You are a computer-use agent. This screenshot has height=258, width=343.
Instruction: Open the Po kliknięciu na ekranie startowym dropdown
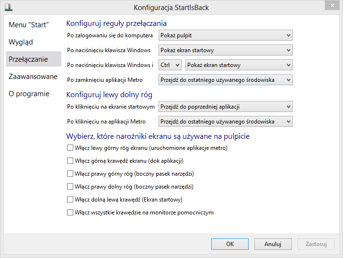coord(225,107)
